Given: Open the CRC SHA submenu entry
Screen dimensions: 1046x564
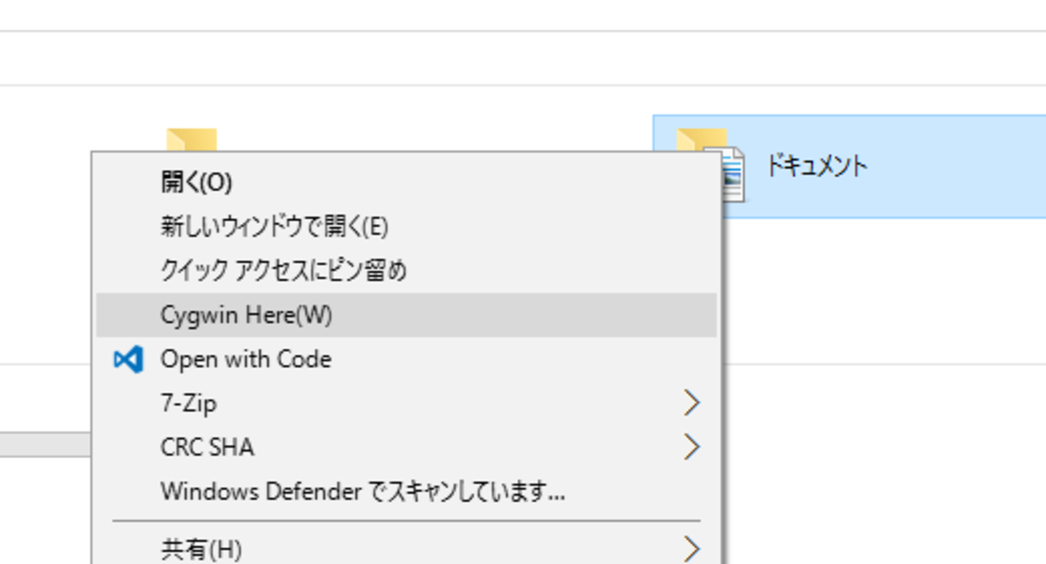Looking at the screenshot, I should click(x=406, y=447).
